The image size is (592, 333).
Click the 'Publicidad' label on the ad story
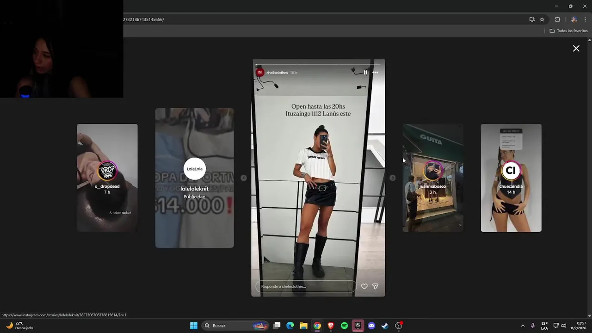pos(194,197)
